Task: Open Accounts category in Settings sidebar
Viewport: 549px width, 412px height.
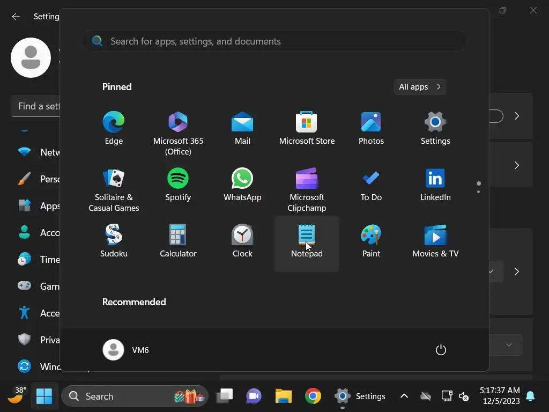Action: click(39, 233)
